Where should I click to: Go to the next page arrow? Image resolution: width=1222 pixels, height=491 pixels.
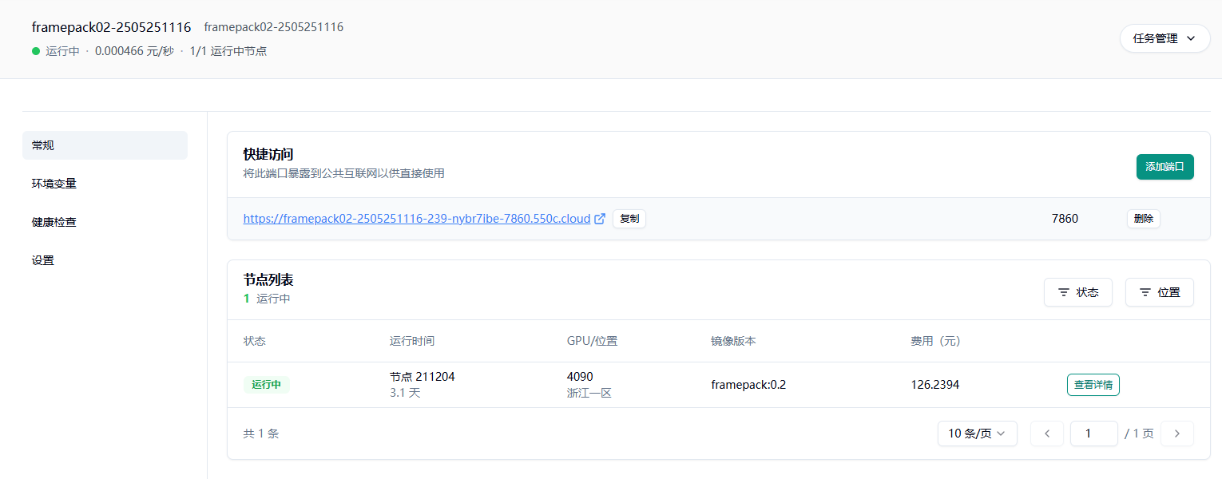(x=1176, y=434)
